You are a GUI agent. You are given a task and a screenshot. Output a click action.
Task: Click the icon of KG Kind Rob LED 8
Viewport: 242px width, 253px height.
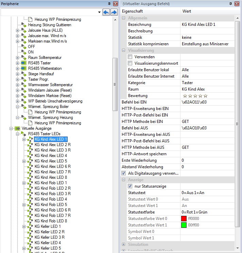point(30,221)
